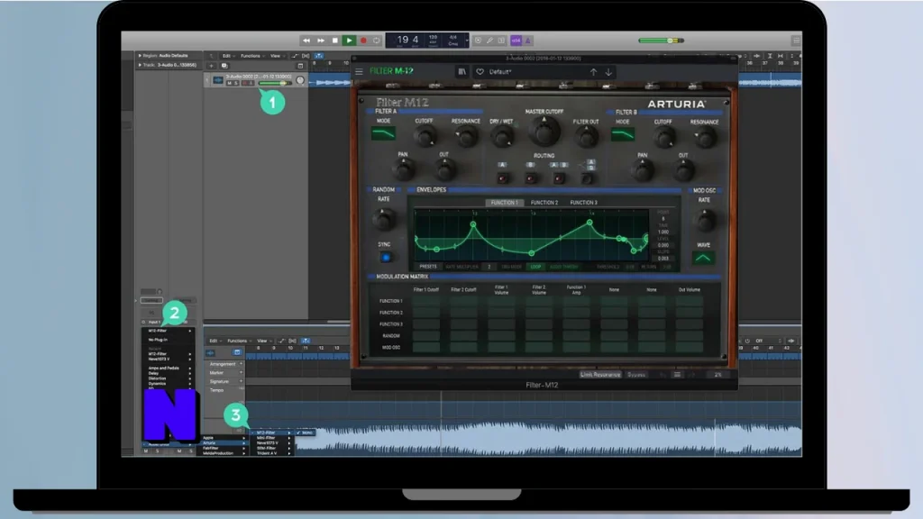Toggle routing A-B series button
The width and height of the screenshot is (923, 519).
tap(559, 178)
